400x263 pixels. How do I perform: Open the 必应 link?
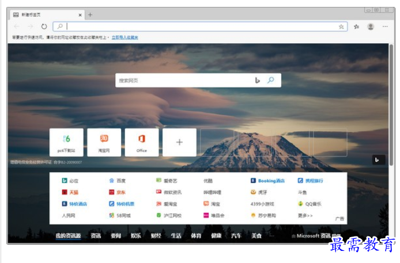pyautogui.click(x=70, y=181)
